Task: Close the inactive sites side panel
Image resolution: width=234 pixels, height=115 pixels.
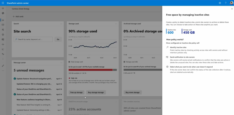Action: click(x=232, y=9)
